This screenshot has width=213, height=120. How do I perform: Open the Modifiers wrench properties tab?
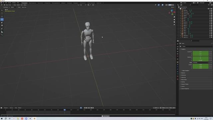(x=177, y=64)
